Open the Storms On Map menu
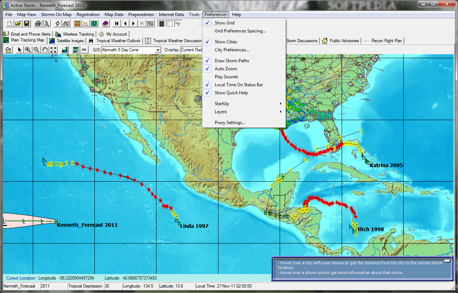Screen dimensions: 458x293 (56, 15)
